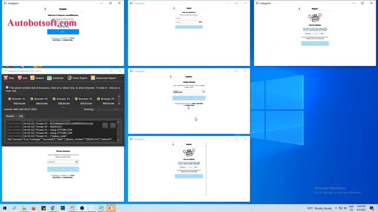The image size is (378, 212).
Task: Click back arrow in top-right Instagram window
Action: (299, 9)
